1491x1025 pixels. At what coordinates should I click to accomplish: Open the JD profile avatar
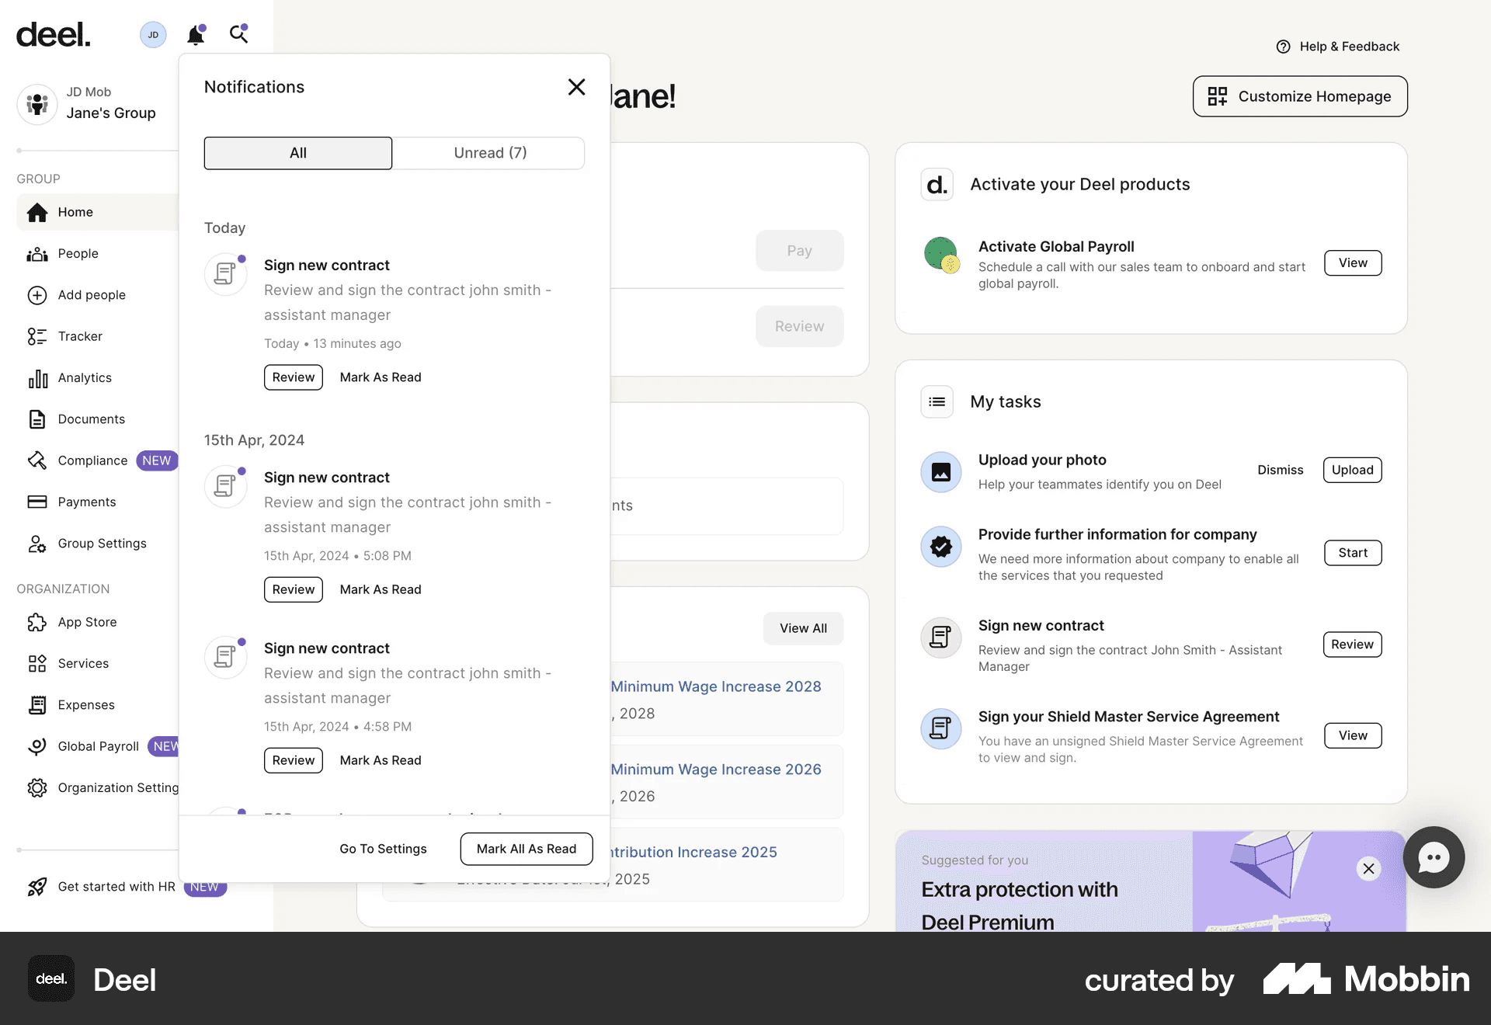(153, 34)
